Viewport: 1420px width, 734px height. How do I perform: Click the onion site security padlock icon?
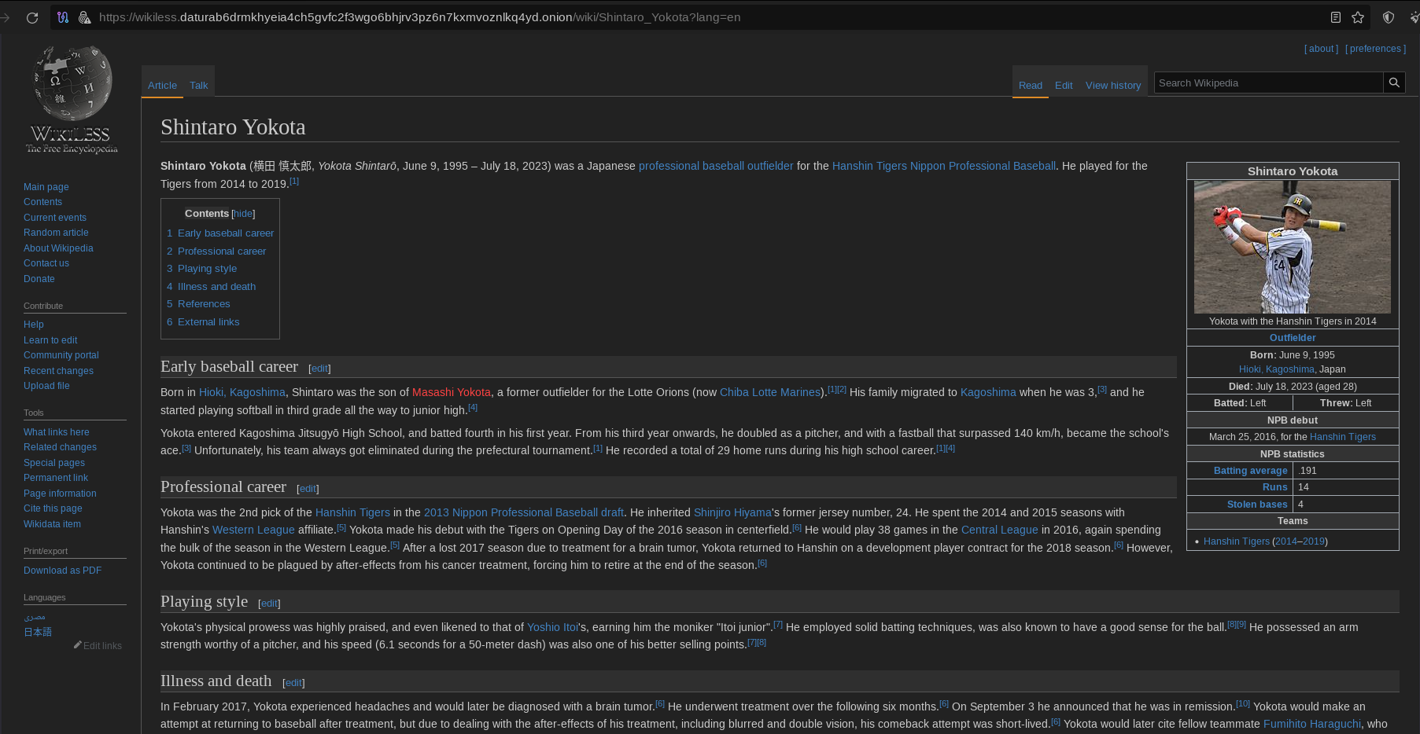(x=84, y=17)
